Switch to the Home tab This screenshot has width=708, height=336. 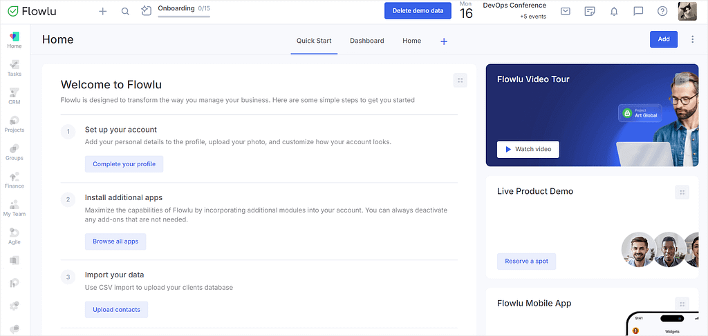click(x=412, y=41)
